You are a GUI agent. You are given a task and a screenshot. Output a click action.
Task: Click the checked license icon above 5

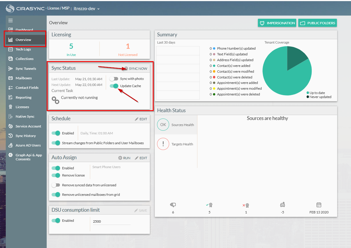click(209, 205)
